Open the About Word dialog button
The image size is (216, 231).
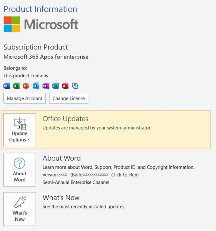pos(20,170)
